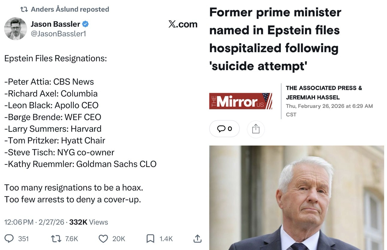Open the article photo of gray-haired man
387x250 pixels.
[x=296, y=198]
